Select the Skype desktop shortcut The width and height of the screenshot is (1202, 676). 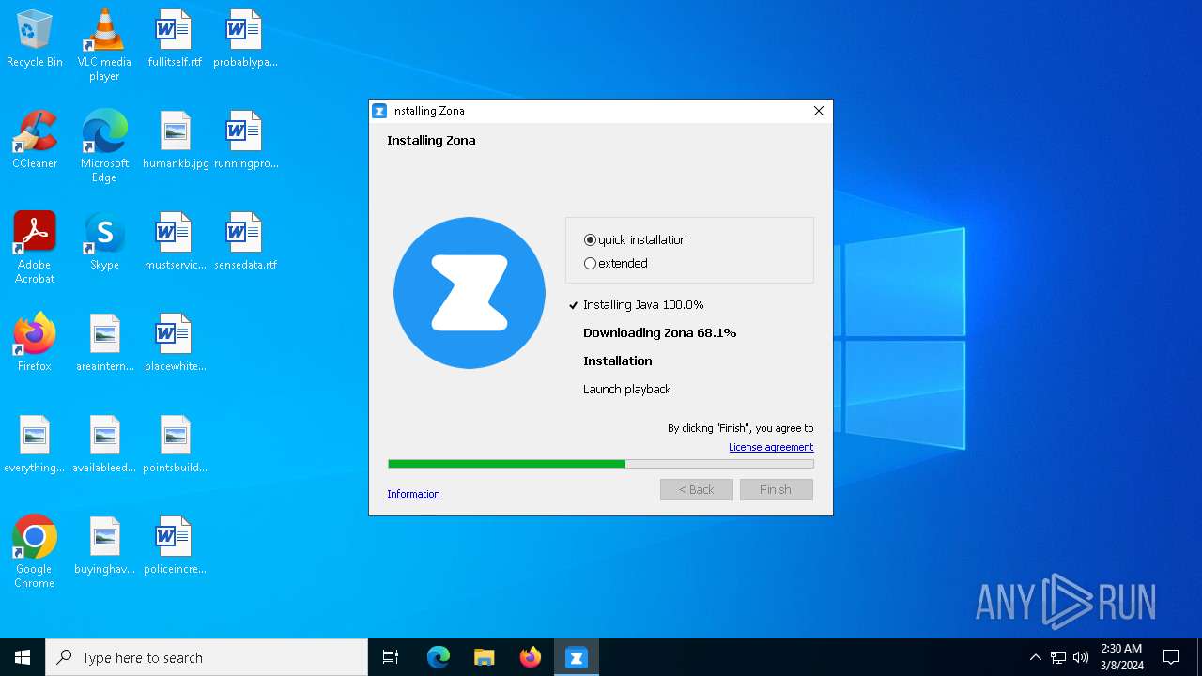click(x=104, y=242)
